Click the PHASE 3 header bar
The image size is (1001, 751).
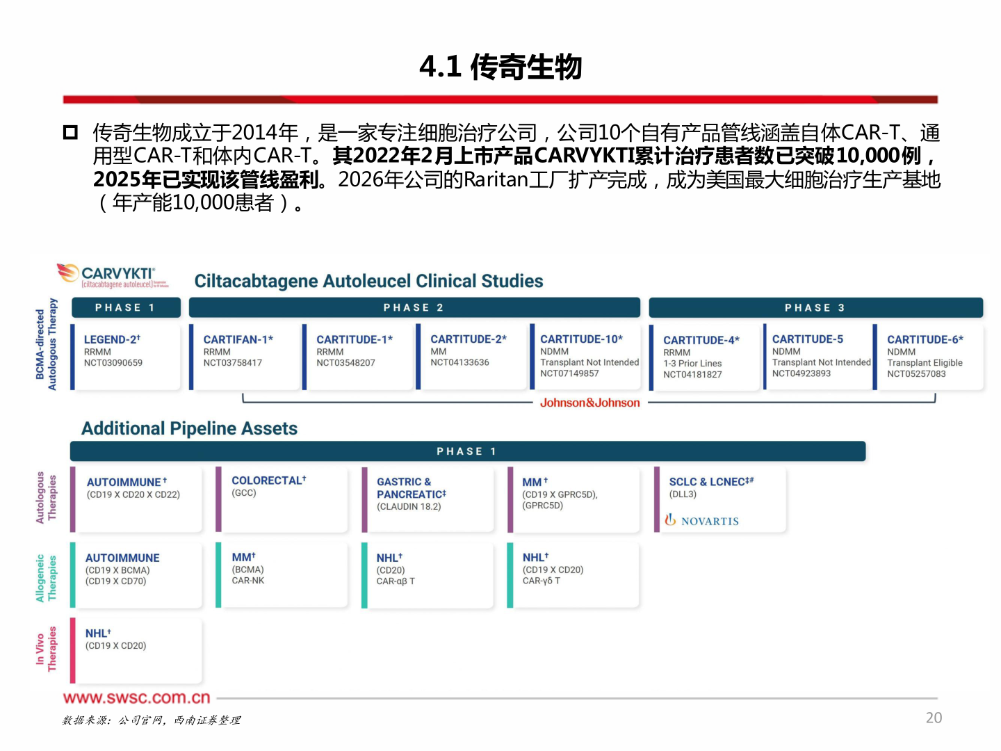coord(815,307)
